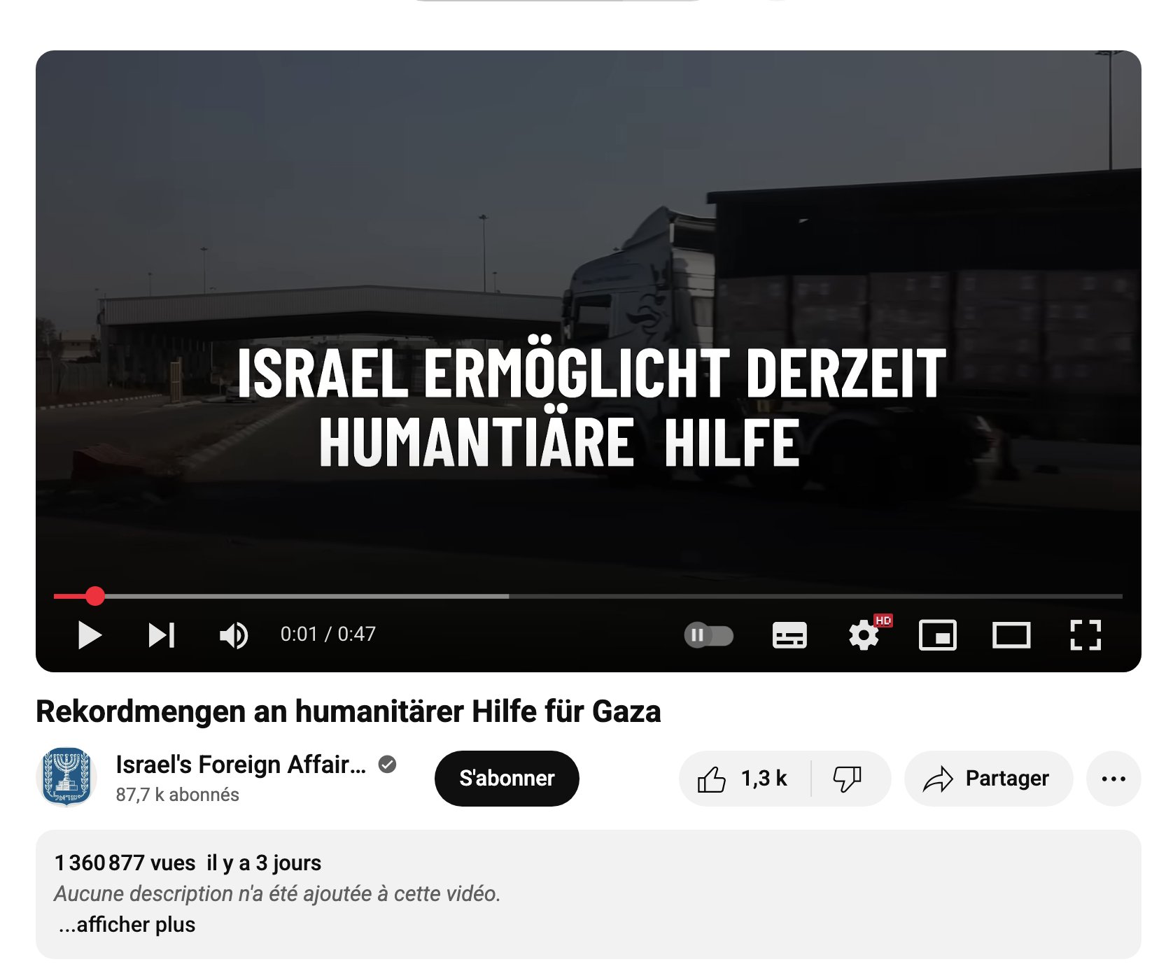Click the red progress bar scrubber
1166x971 pixels.
pos(95,596)
